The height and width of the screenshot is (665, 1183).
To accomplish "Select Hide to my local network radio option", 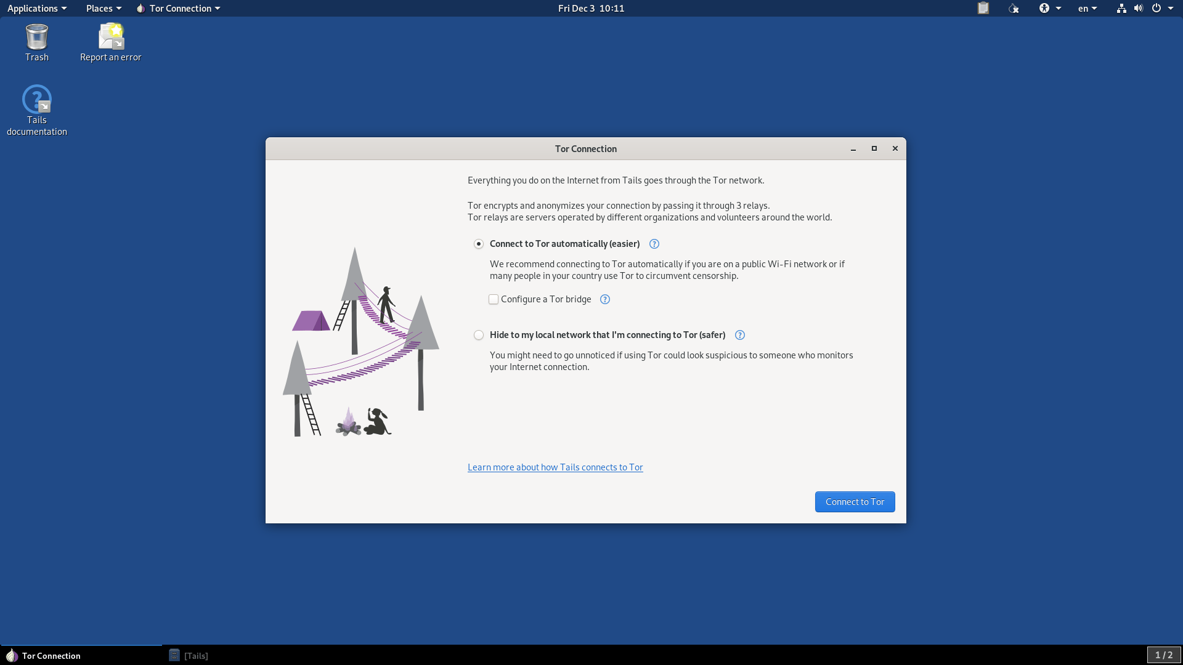I will click(479, 335).
